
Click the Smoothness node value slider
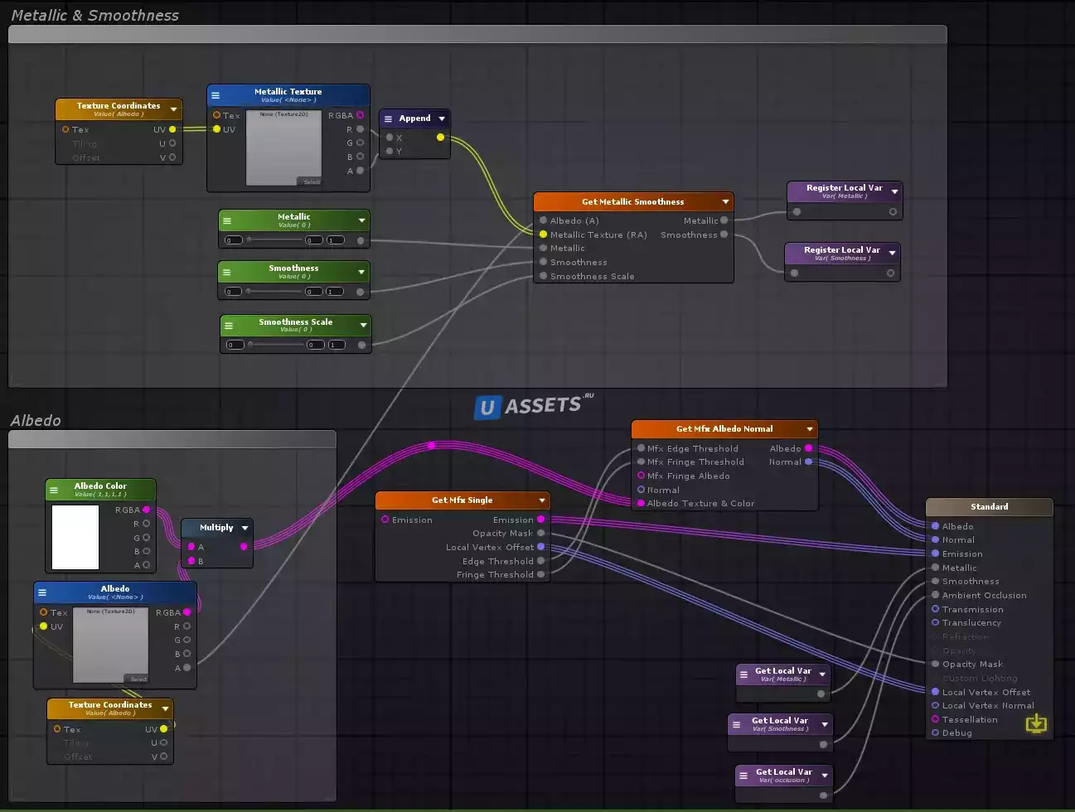(274, 291)
